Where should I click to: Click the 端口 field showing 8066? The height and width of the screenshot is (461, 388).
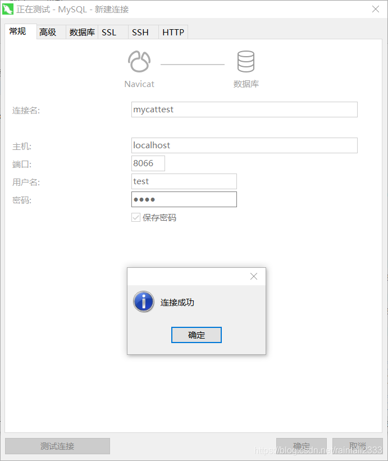[x=148, y=163]
